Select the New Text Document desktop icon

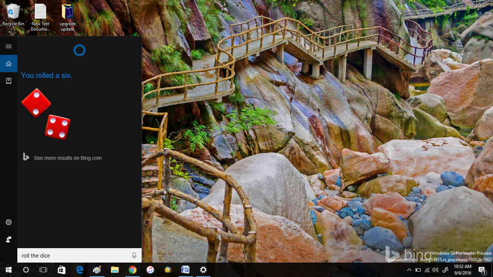pyautogui.click(x=40, y=17)
